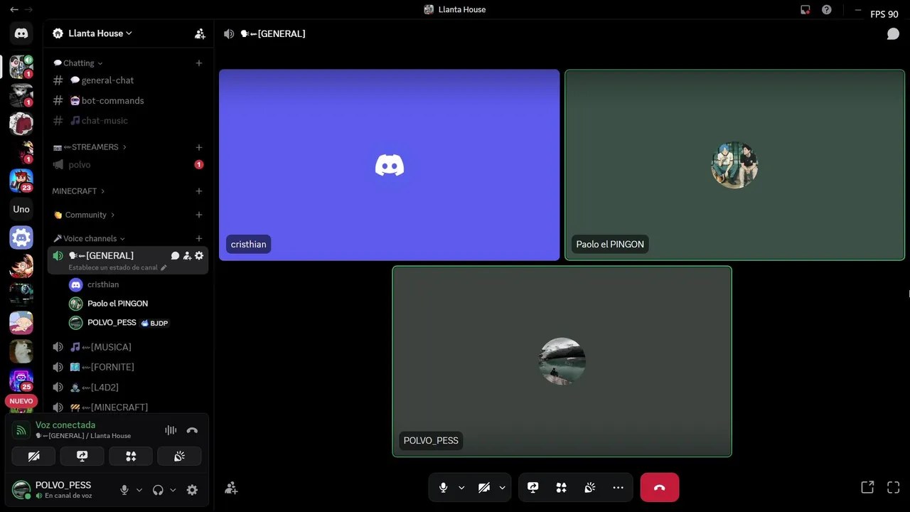This screenshot has width=910, height=512.
Task: Click the NUEVO unread indicator
Action: (21, 401)
